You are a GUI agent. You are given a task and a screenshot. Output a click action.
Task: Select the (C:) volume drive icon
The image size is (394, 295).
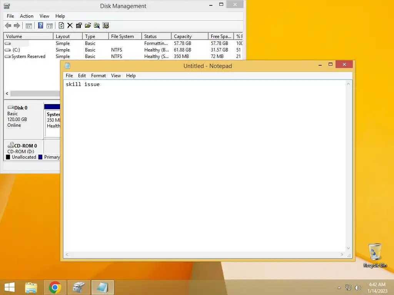click(8, 50)
